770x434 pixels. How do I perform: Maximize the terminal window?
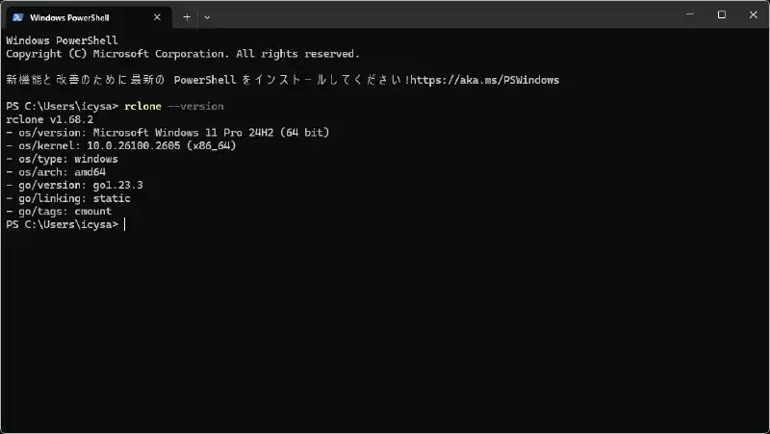(x=721, y=14)
